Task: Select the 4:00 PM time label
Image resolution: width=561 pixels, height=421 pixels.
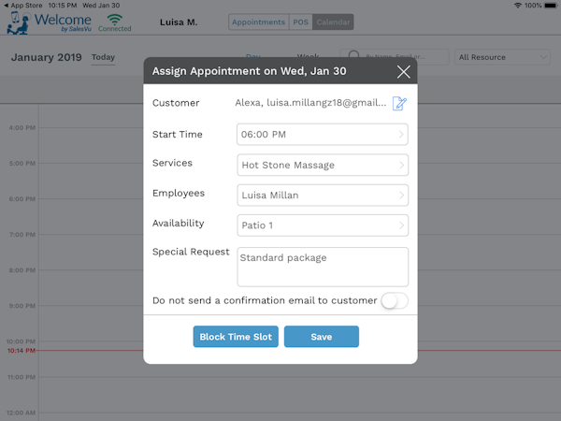Action: coord(22,128)
